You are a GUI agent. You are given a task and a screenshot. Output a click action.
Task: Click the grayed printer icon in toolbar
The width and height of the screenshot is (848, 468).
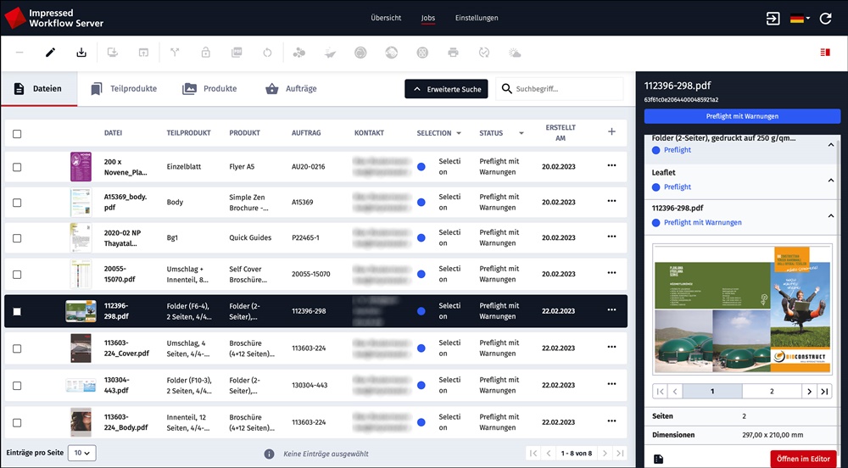pyautogui.click(x=453, y=53)
